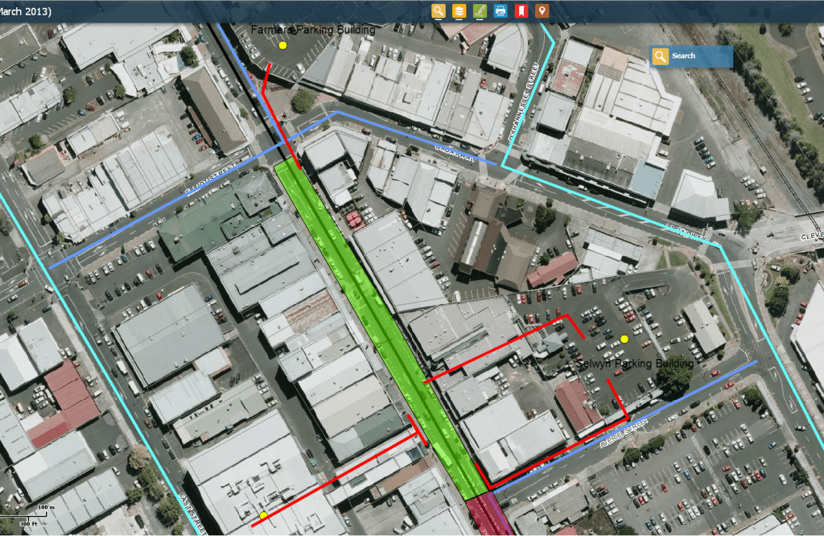Click the yellow marker near East Street
The width and height of the screenshot is (824, 536).
pos(263,515)
